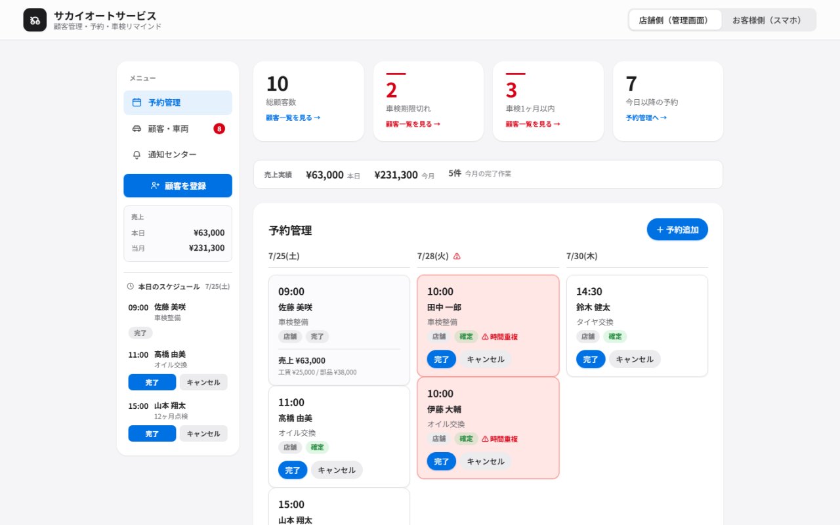Switch to 店舗側（管理画面） view
Screen dimensions: 840x525
pos(675,20)
